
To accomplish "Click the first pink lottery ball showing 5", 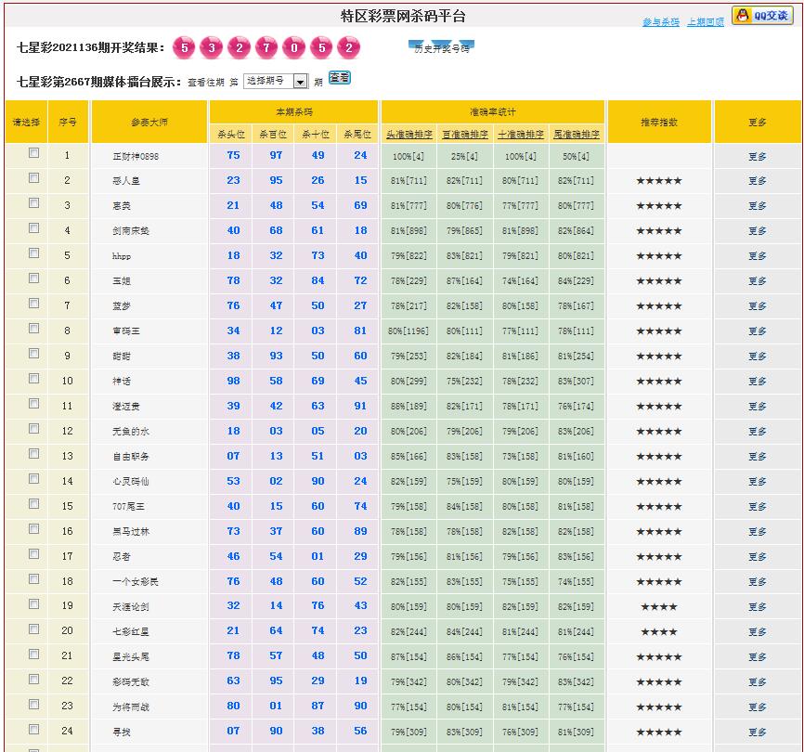I will 185,47.
